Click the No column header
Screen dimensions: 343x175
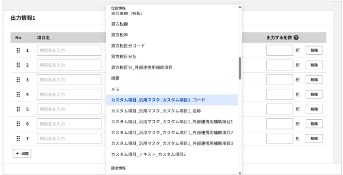(x=18, y=38)
